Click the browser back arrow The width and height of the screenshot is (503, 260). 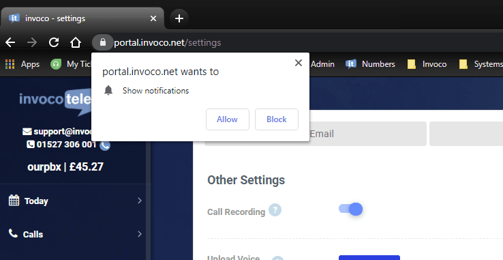(10, 42)
